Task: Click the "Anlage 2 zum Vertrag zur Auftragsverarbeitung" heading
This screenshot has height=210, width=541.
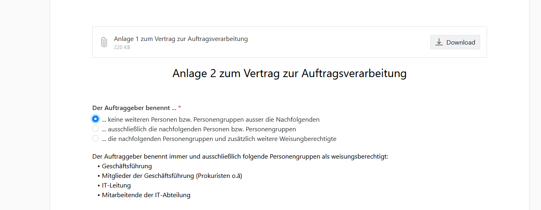Action: click(x=289, y=73)
